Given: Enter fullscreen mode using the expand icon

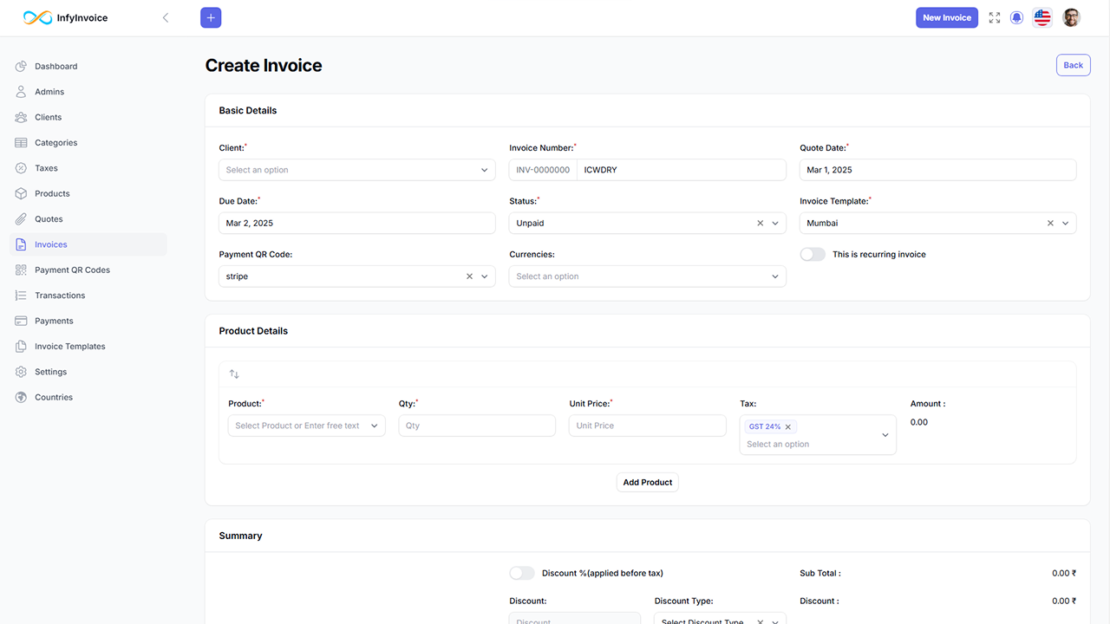Looking at the screenshot, I should [994, 17].
